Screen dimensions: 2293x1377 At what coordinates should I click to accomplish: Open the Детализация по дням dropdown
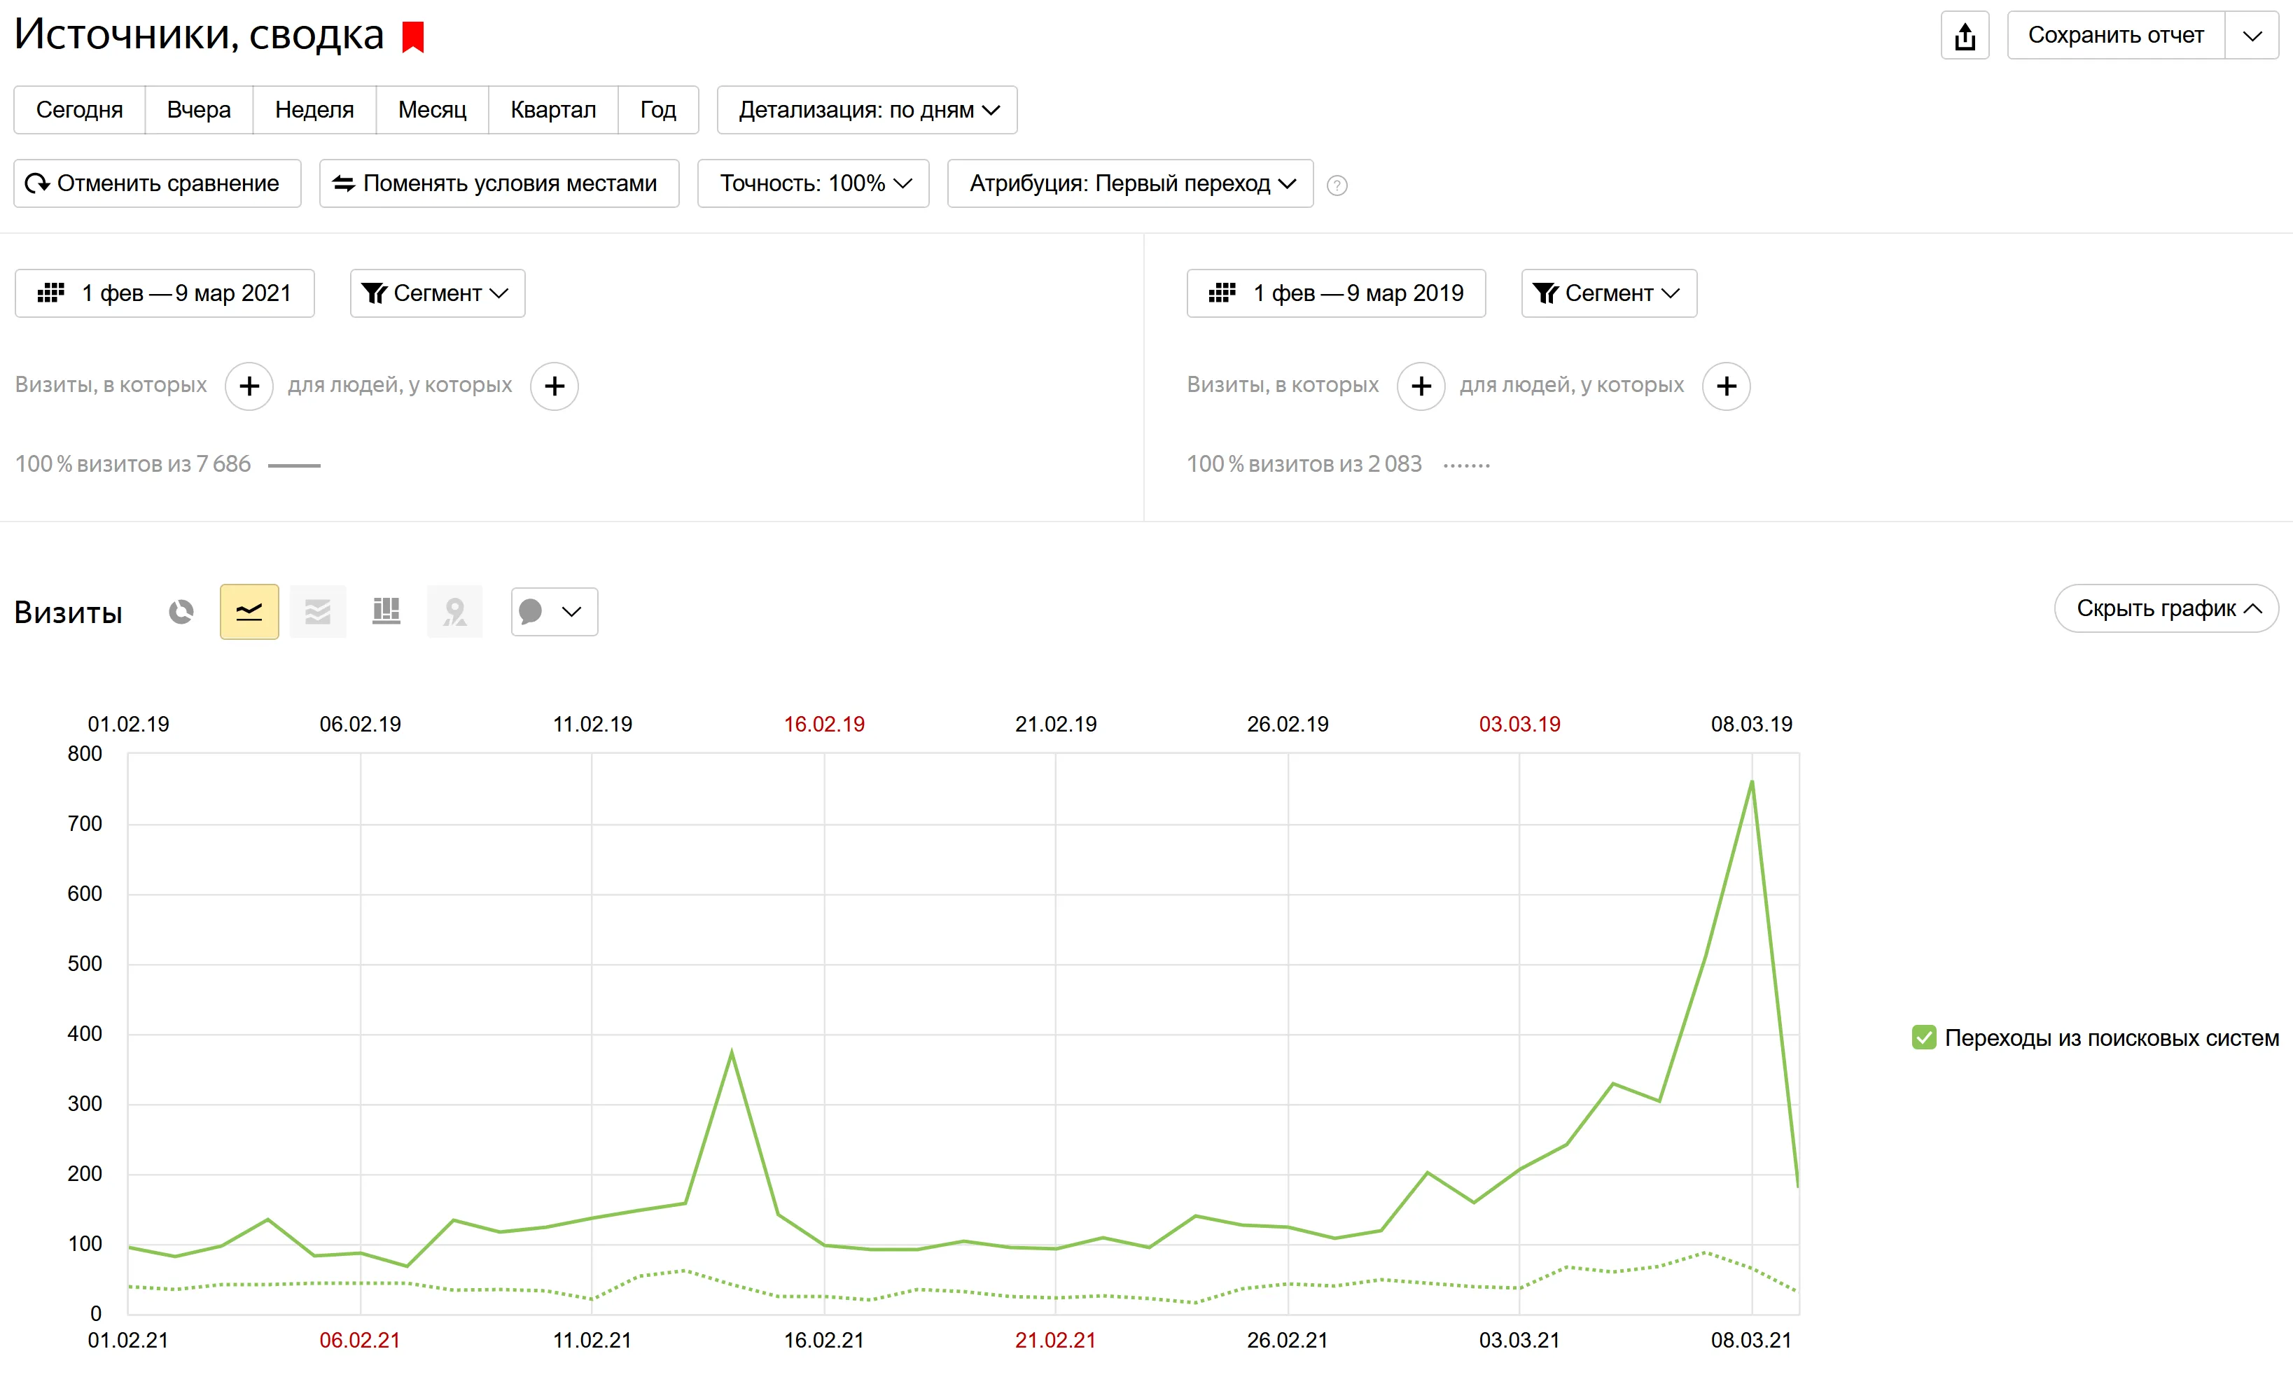pyautogui.click(x=867, y=109)
